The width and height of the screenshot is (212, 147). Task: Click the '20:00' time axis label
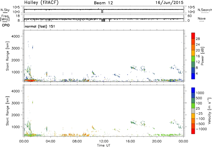pos(157,141)
